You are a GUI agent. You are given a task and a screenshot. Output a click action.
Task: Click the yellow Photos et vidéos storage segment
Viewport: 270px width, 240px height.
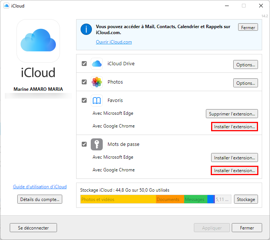[x=118, y=199]
